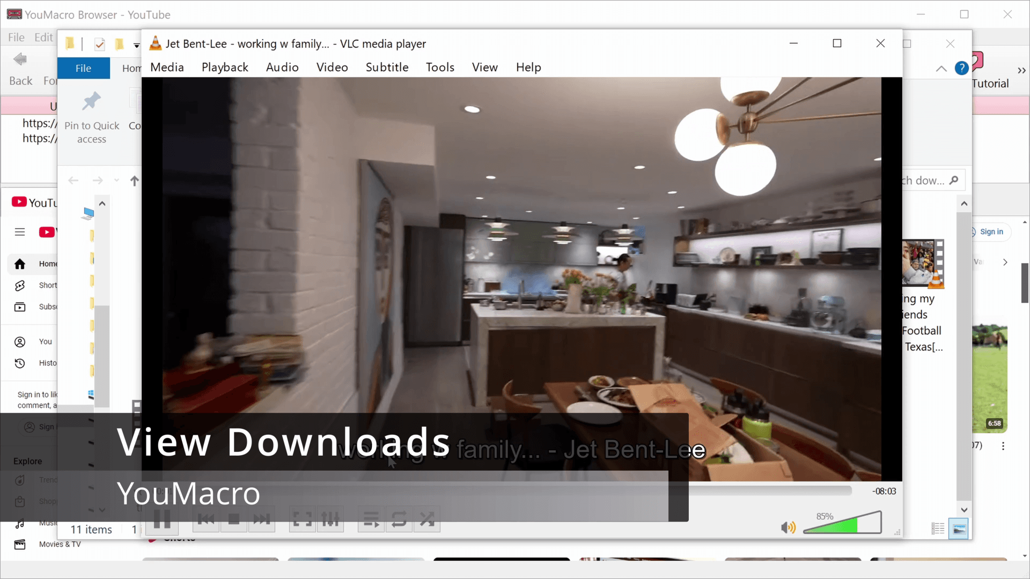
Task: Click the down arrow of File Explorer scrollbar
Action: (x=964, y=510)
